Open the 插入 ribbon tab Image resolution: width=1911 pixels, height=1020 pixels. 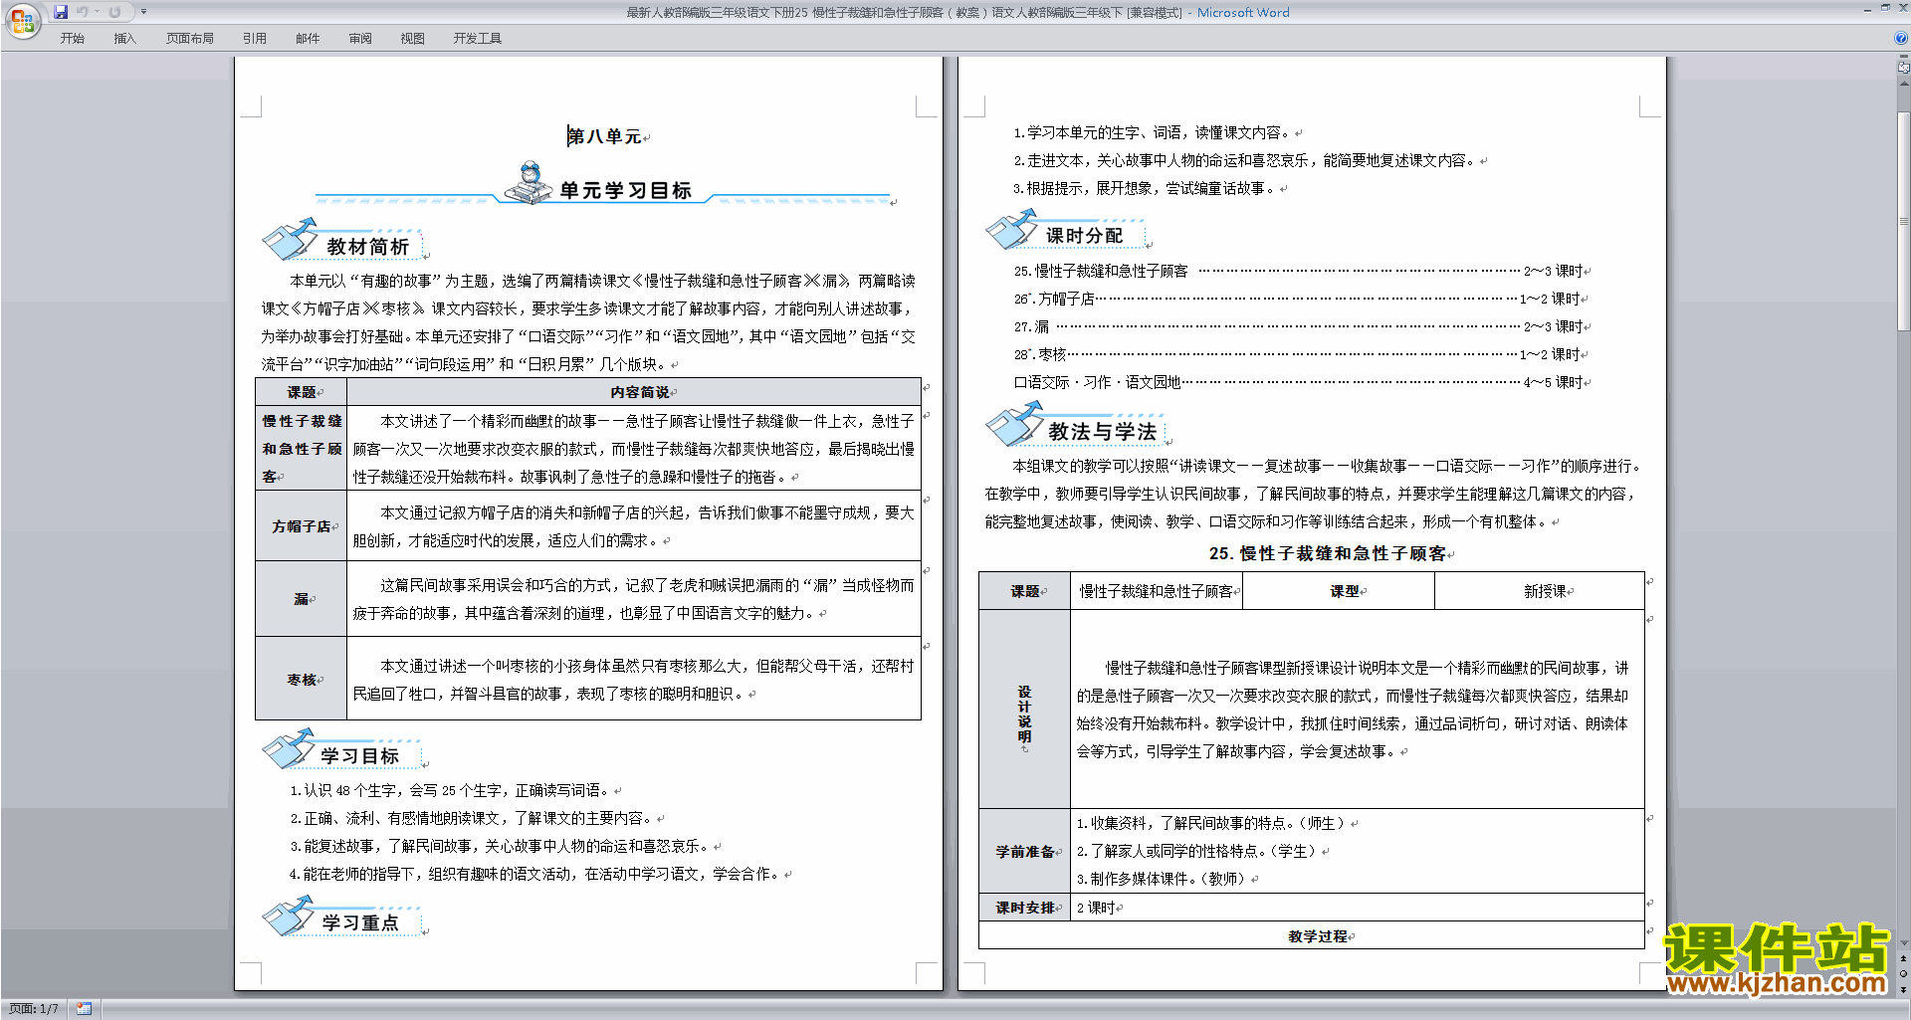pyautogui.click(x=124, y=39)
